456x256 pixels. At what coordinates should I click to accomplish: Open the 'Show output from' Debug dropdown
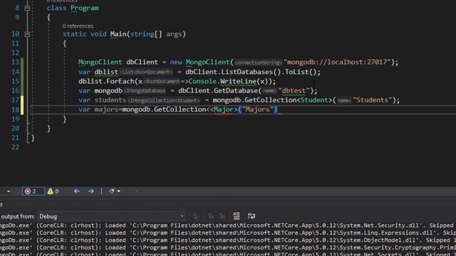point(112,216)
